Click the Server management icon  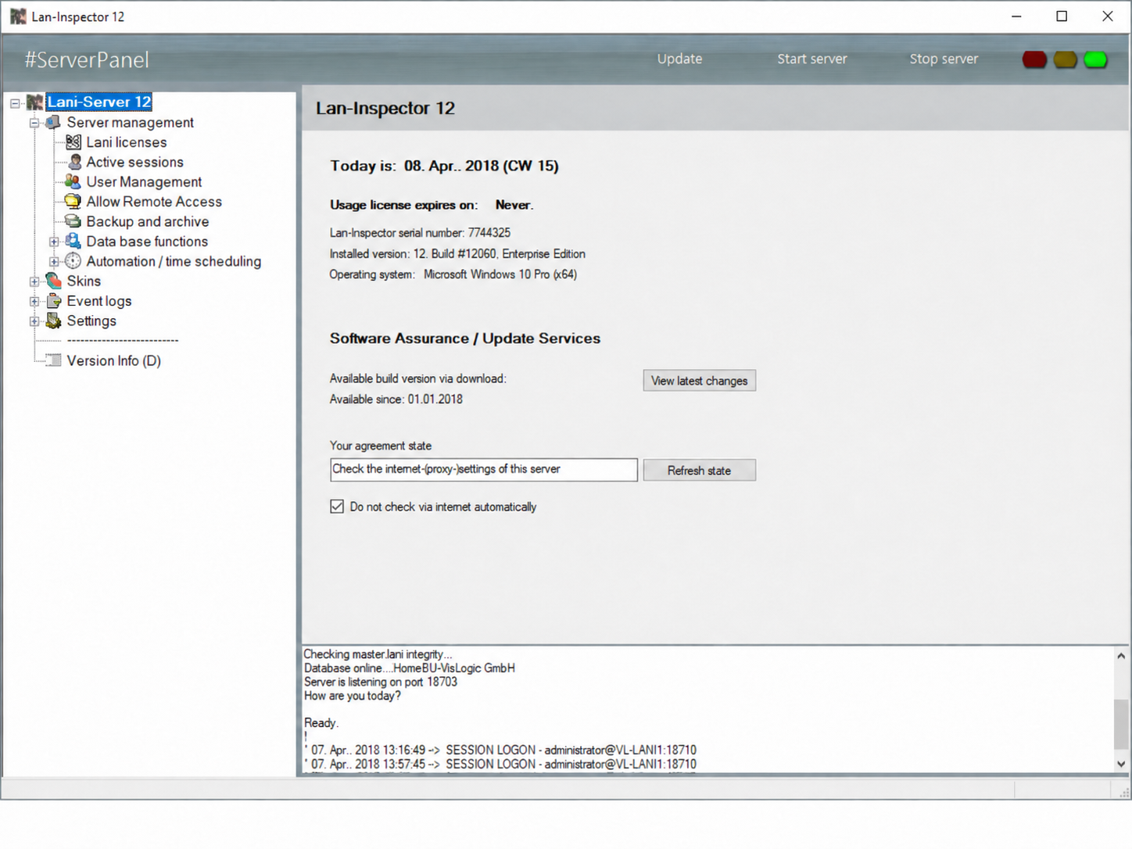pyautogui.click(x=53, y=123)
